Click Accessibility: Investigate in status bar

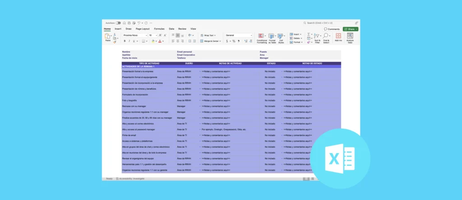pyautogui.click(x=130, y=178)
